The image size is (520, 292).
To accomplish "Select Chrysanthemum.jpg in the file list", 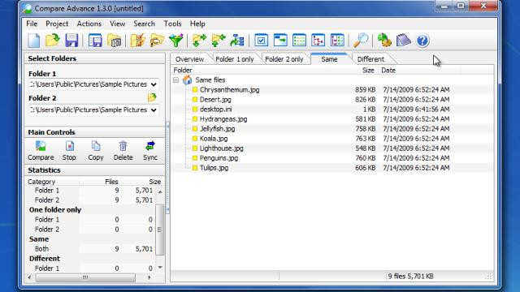I will pos(229,90).
